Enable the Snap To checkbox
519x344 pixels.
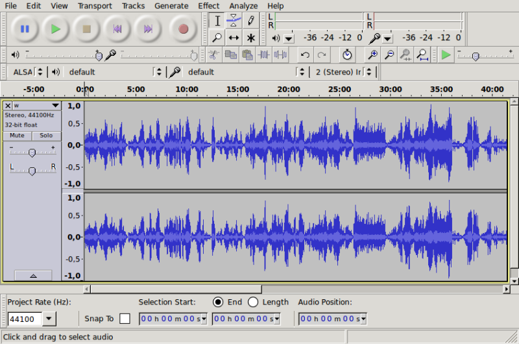coord(125,319)
